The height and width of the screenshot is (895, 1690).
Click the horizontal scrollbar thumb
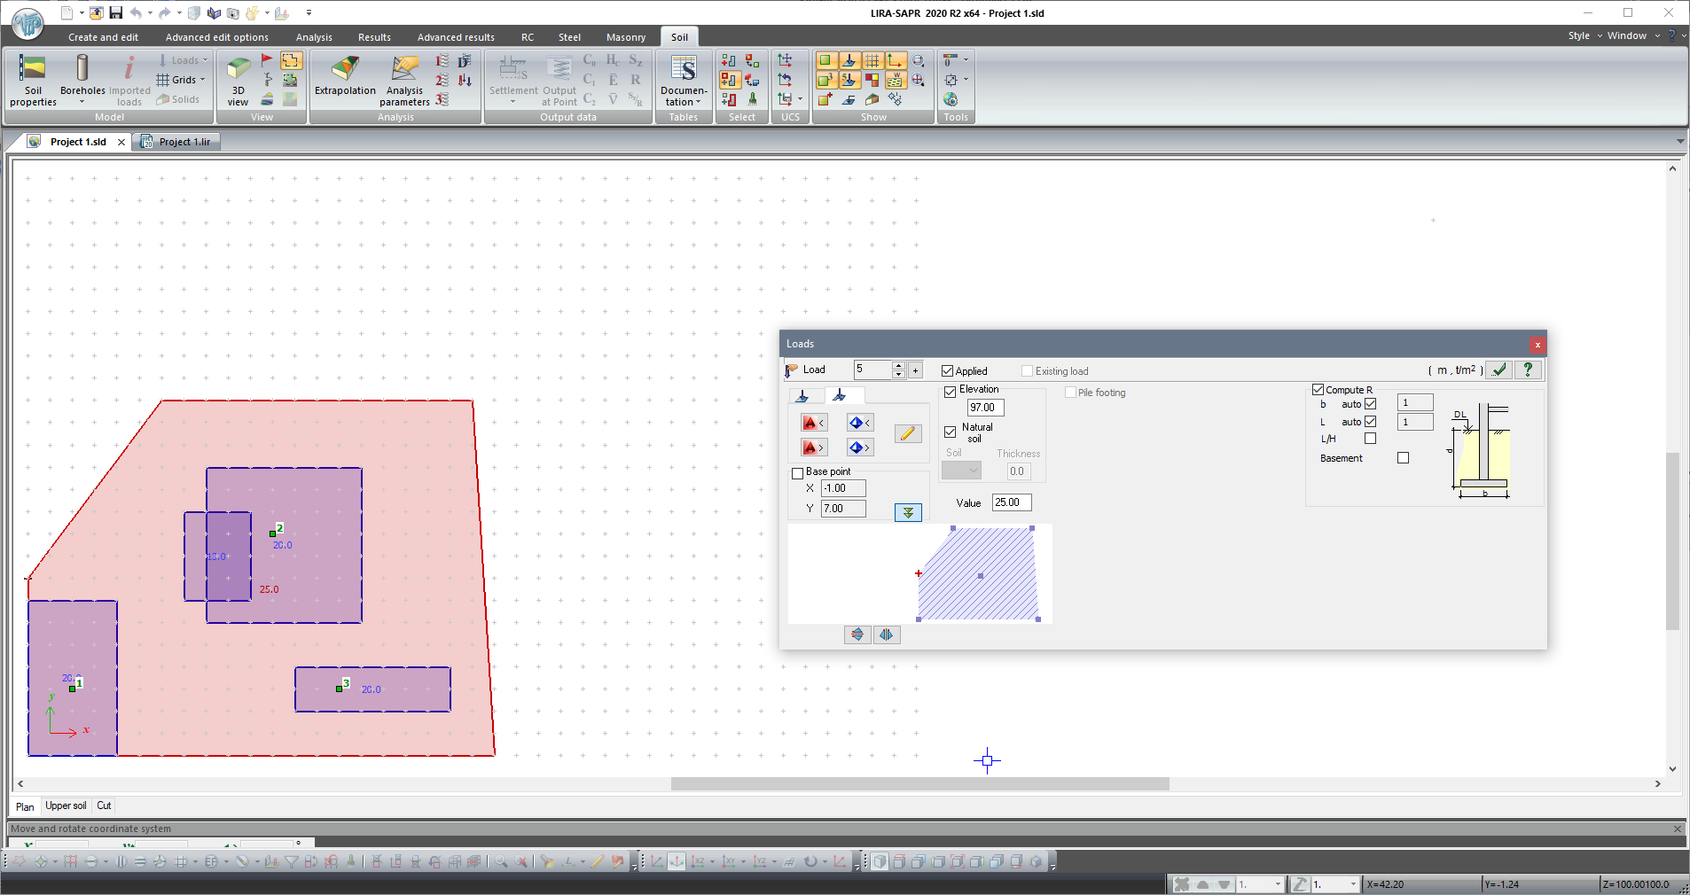click(x=919, y=784)
